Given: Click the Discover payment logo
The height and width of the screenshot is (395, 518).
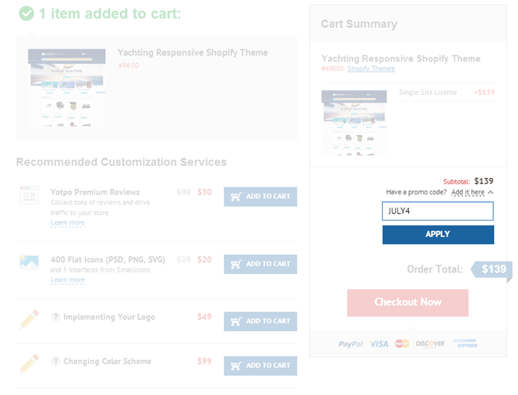Looking at the screenshot, I should (x=430, y=343).
